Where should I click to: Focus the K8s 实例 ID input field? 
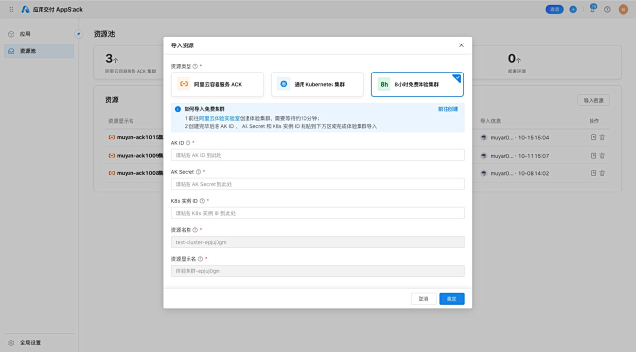tap(318, 213)
